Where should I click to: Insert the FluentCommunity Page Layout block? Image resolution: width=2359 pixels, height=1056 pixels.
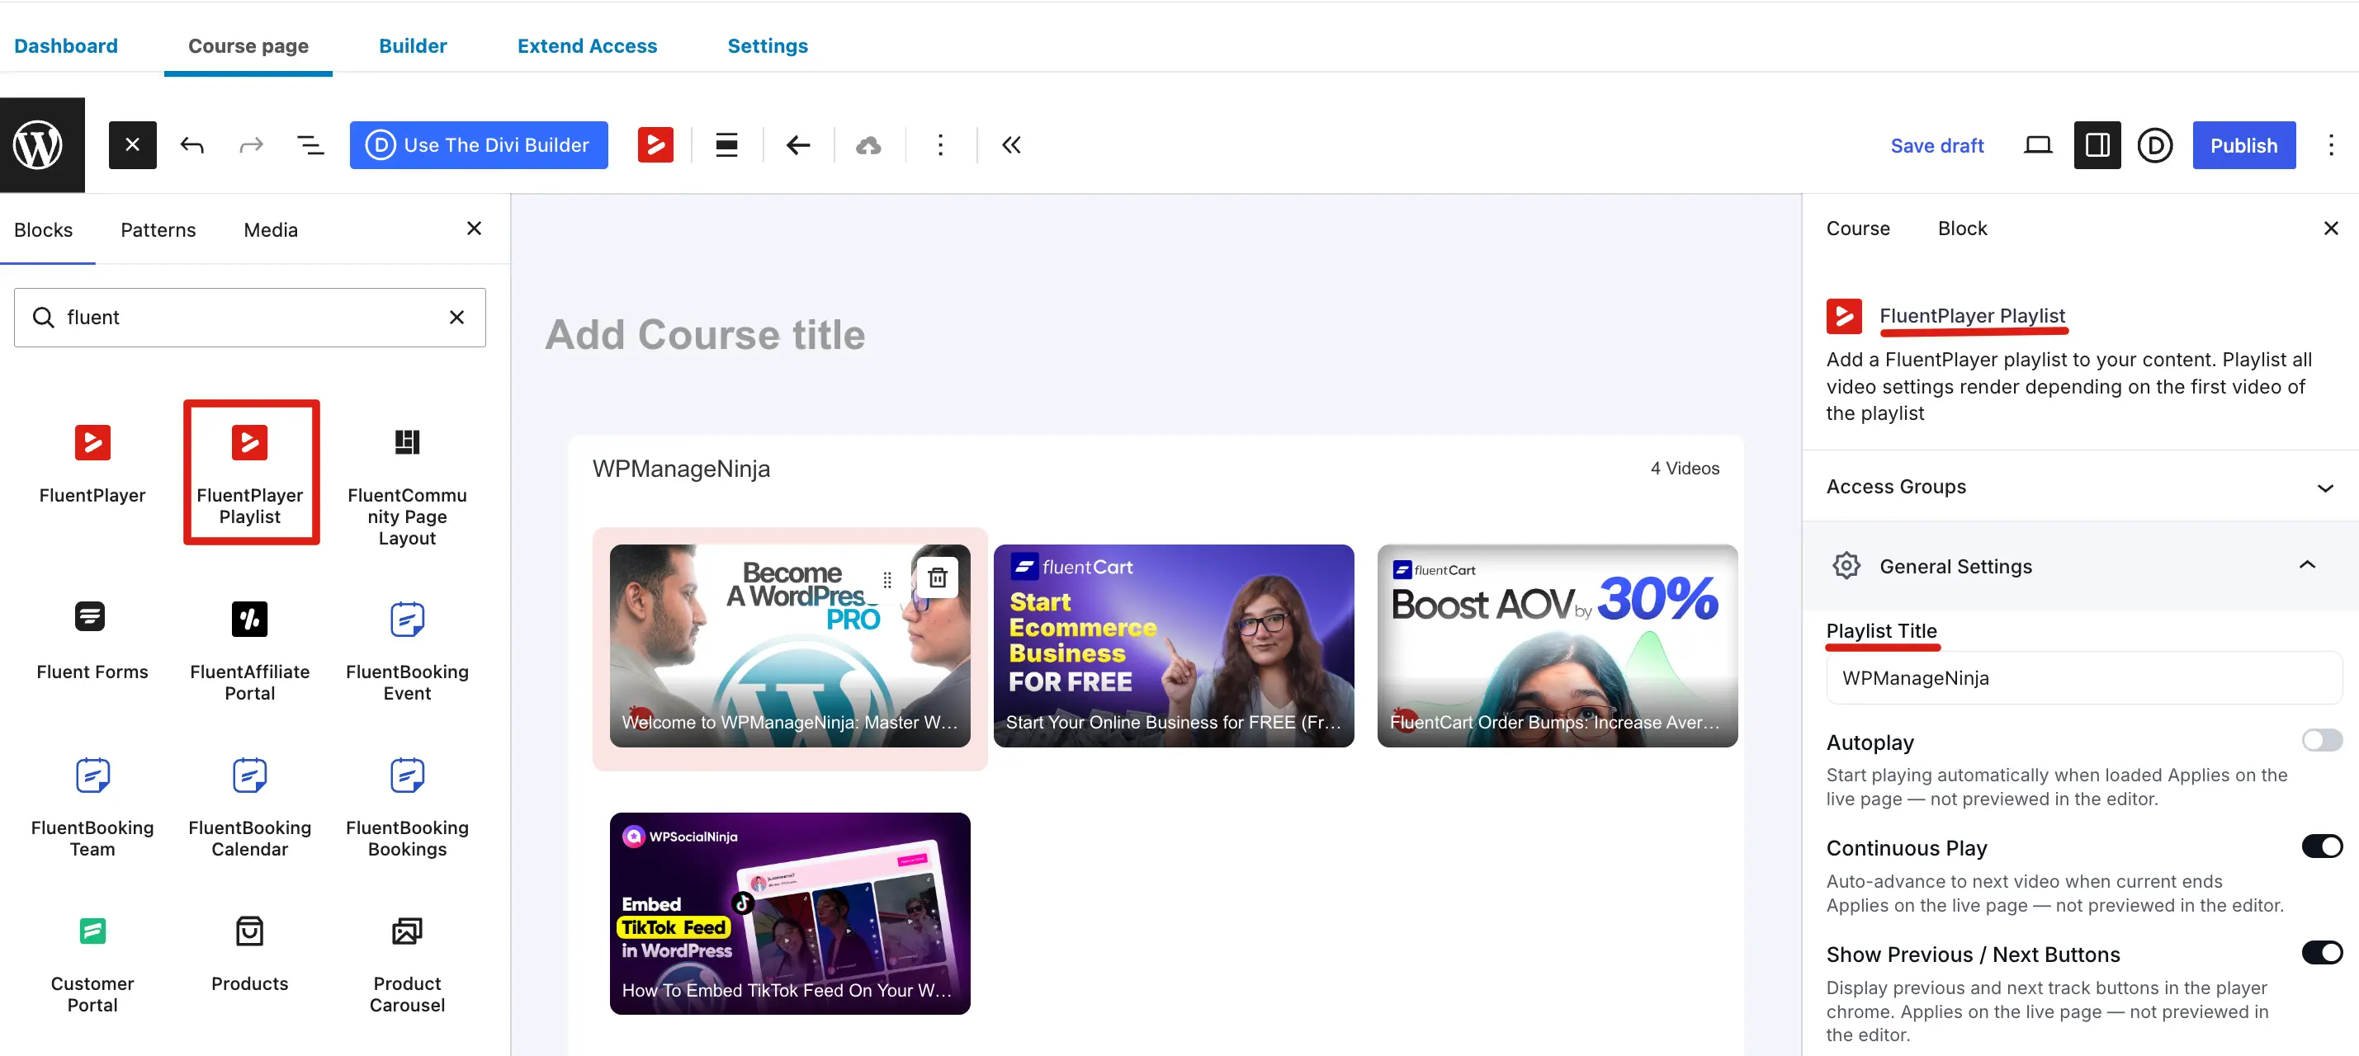coord(408,486)
